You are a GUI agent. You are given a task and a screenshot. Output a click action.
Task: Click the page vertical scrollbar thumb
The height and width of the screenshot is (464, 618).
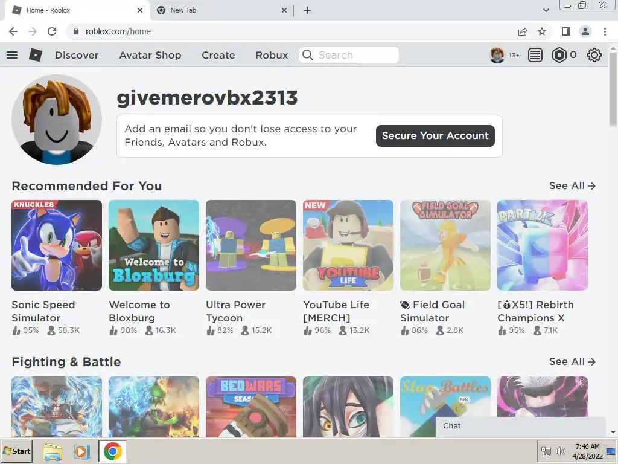[x=613, y=90]
